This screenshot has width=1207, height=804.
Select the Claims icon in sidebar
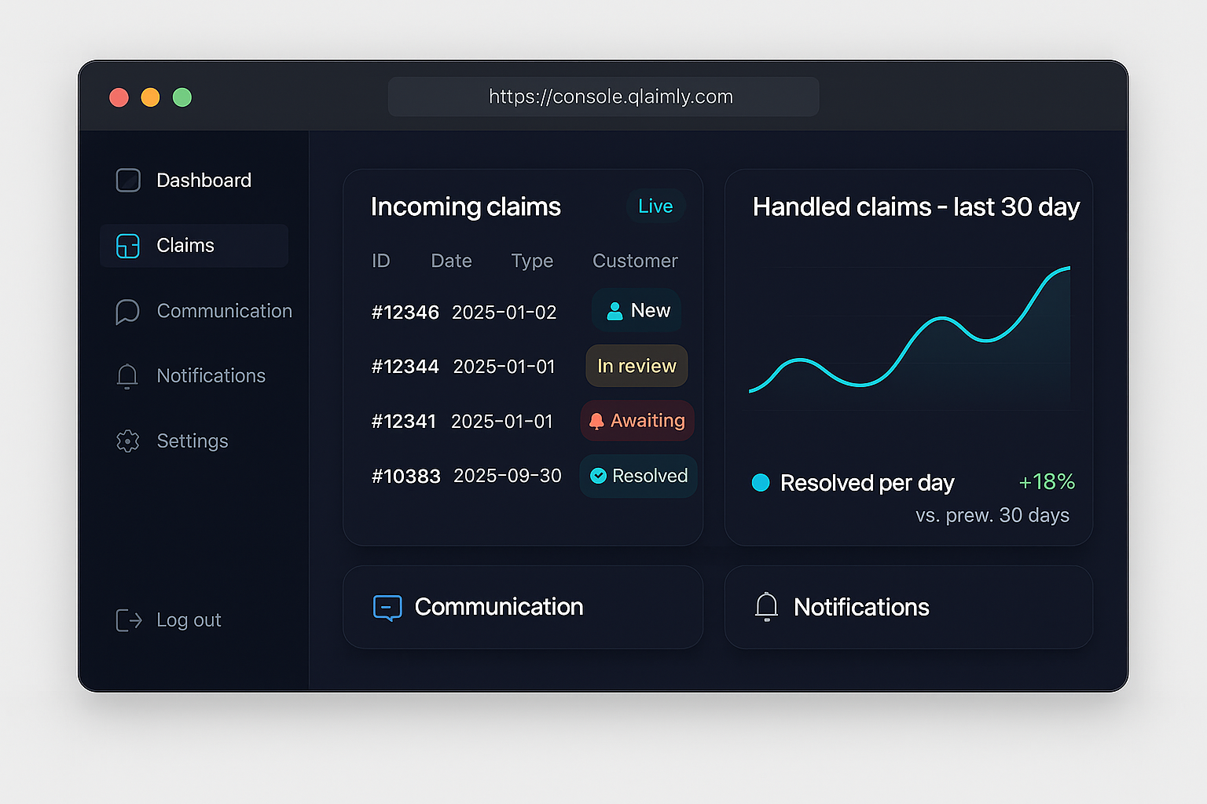[x=127, y=245]
